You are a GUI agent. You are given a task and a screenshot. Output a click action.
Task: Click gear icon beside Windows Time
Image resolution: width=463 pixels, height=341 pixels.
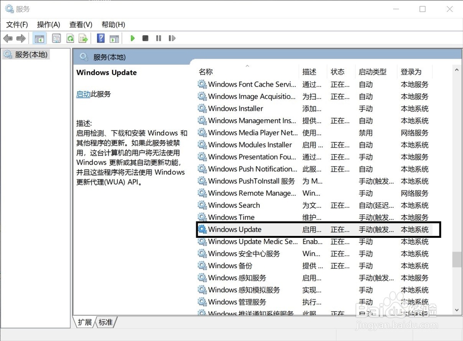coord(202,217)
